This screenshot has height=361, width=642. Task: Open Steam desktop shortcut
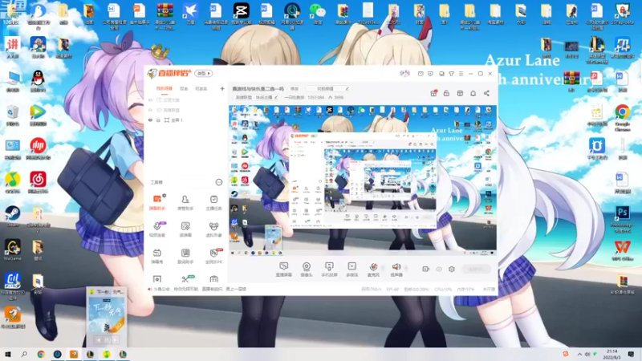12,217
